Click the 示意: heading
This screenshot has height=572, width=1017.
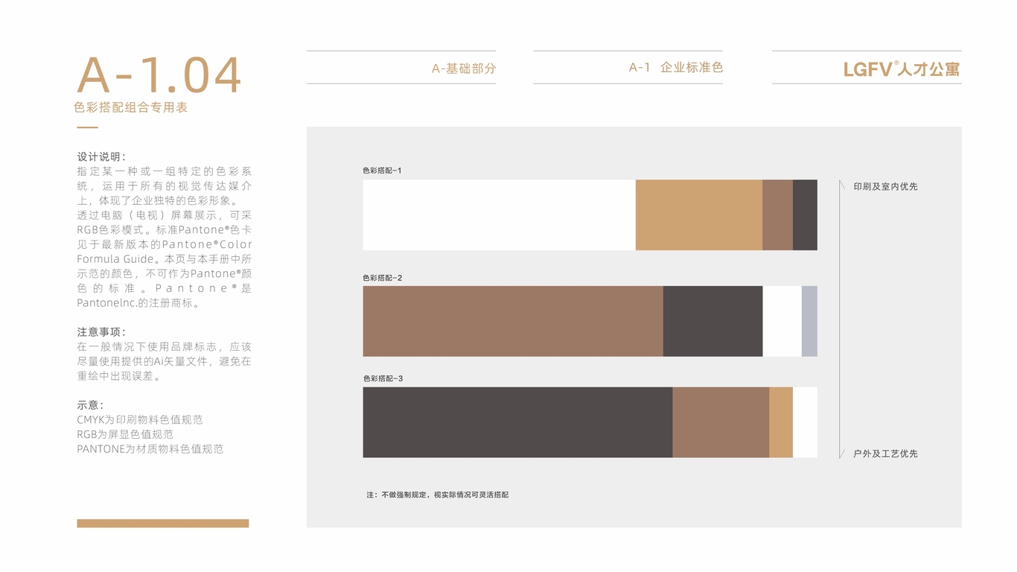[90, 405]
